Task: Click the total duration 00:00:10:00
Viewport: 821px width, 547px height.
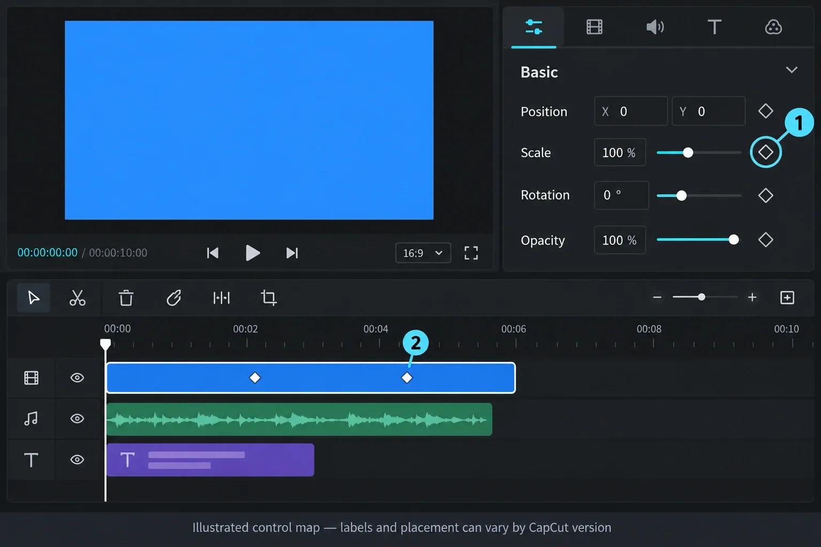Action: pyautogui.click(x=118, y=253)
